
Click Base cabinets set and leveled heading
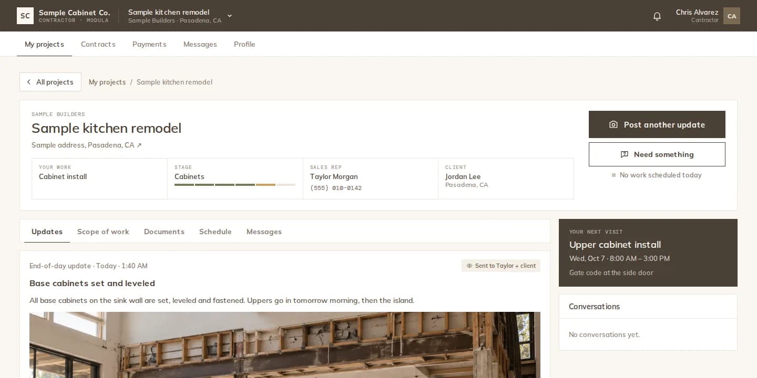pos(92,283)
